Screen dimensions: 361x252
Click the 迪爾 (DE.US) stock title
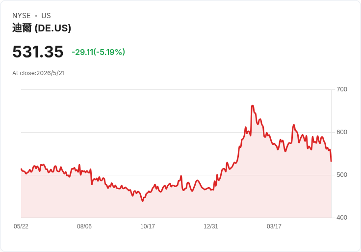pyautogui.click(x=42, y=28)
